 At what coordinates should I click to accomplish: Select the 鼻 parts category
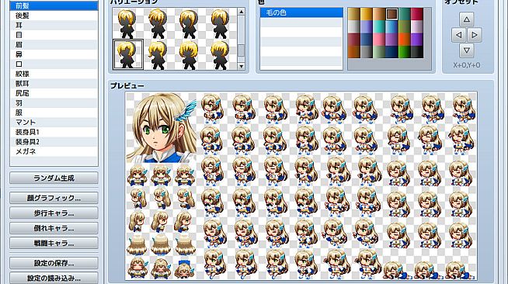54,54
